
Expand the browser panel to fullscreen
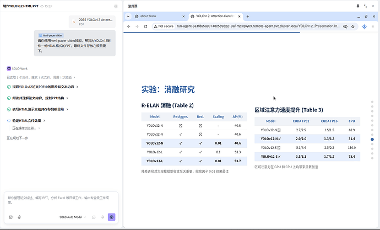365,6
